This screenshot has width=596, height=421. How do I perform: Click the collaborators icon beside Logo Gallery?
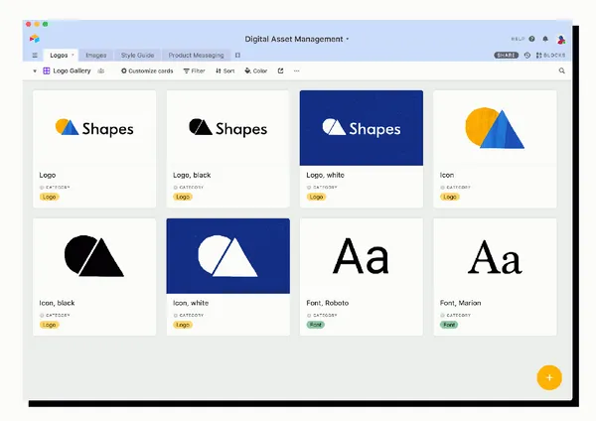pyautogui.click(x=100, y=70)
